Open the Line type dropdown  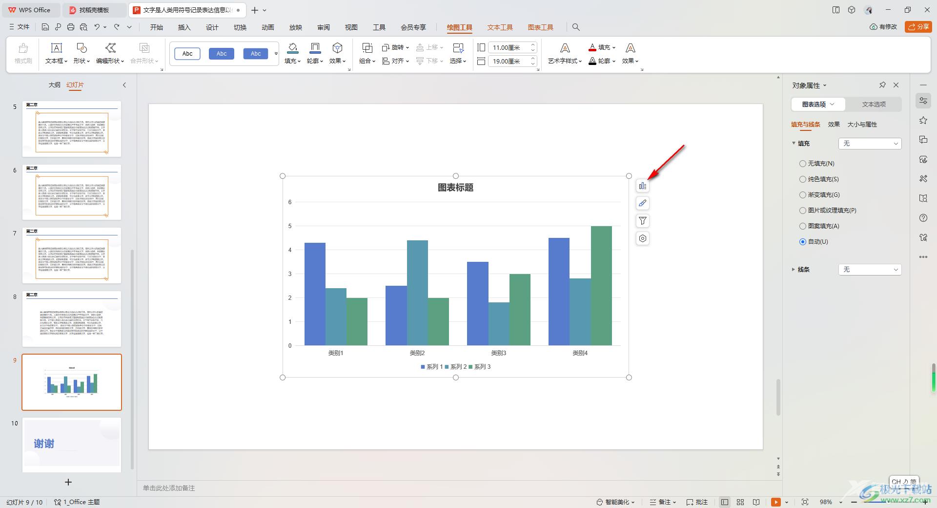click(870, 270)
